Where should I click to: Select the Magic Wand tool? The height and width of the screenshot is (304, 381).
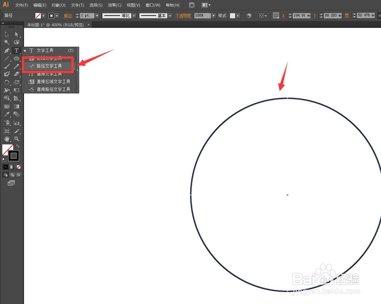7,42
